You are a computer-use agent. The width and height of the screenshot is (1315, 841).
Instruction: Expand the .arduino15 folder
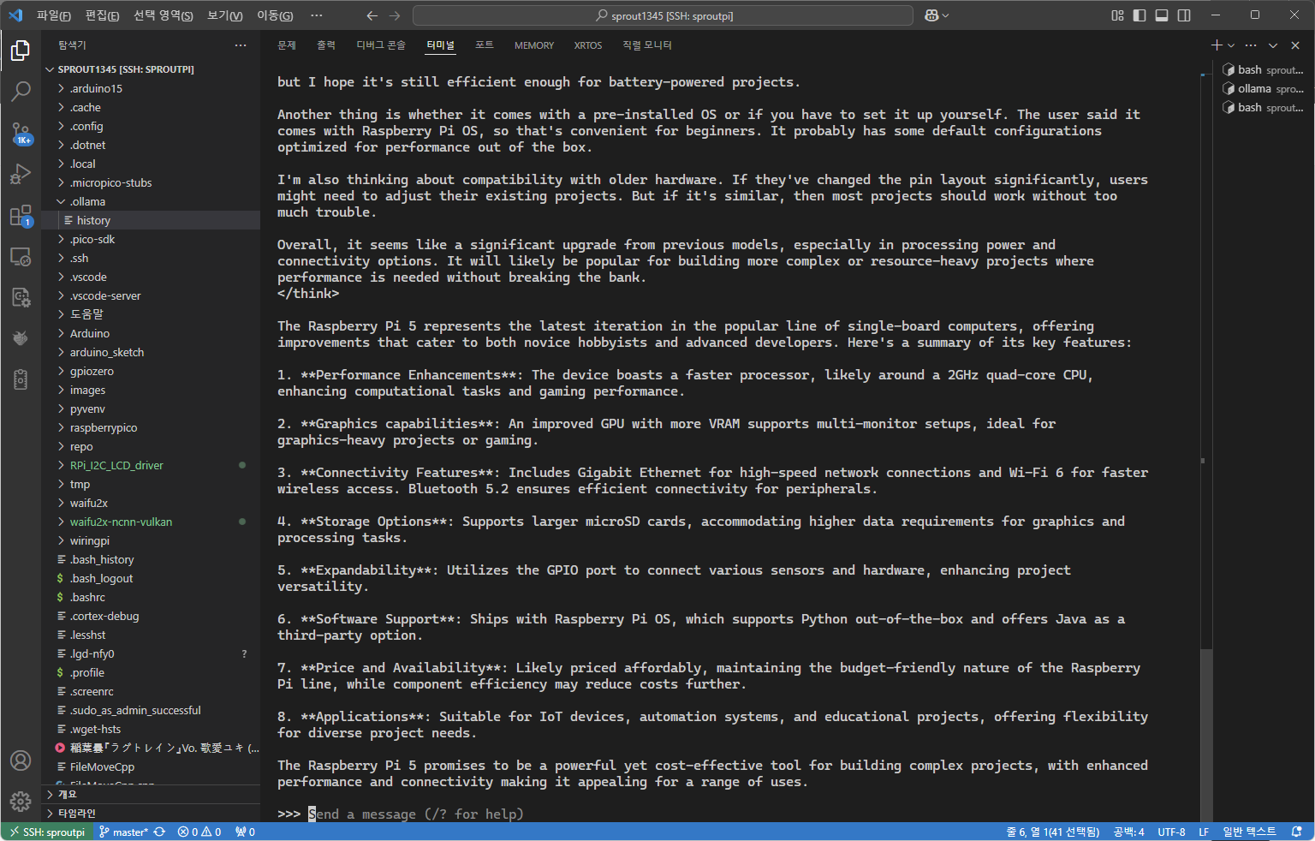tap(151, 88)
